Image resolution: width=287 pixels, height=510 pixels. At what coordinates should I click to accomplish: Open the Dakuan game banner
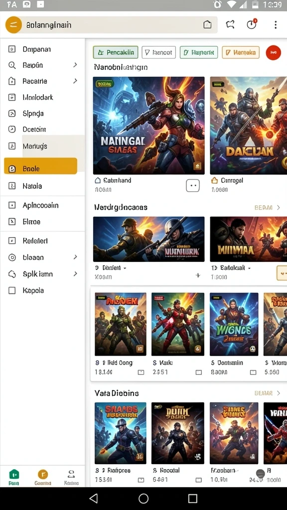coord(248,126)
